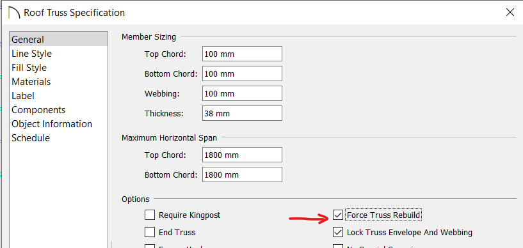Disable Lock Truss Envelope And Webbing
This screenshot has height=248, width=523.
point(338,232)
